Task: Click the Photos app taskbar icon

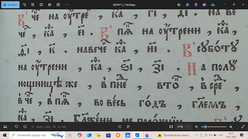Action: (137, 135)
